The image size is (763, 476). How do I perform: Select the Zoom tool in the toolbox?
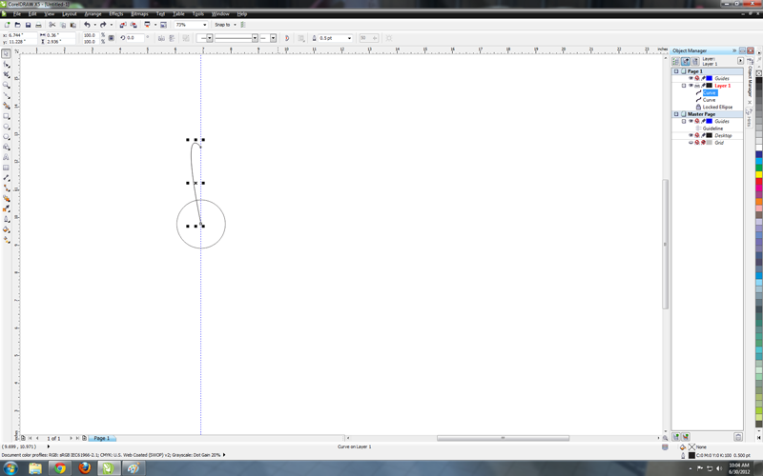pyautogui.click(x=6, y=85)
